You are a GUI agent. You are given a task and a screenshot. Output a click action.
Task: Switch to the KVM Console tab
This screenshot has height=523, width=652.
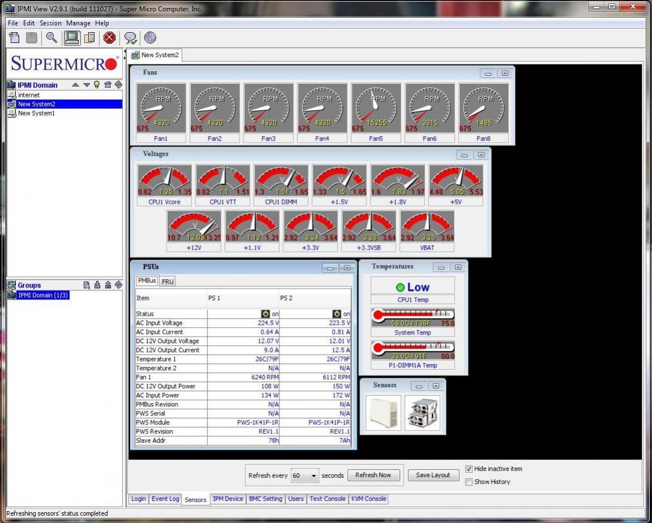(368, 499)
